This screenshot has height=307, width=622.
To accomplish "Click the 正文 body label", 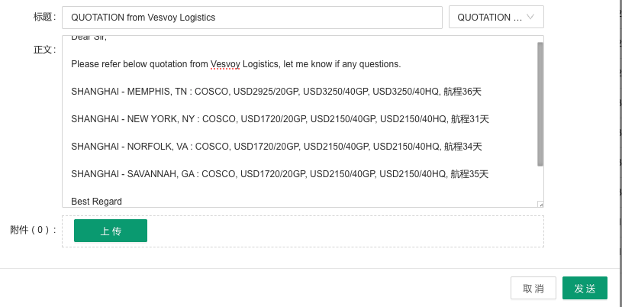I will (44, 50).
